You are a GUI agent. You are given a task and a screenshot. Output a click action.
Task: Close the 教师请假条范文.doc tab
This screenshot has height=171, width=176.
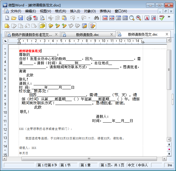(x=167, y=34)
